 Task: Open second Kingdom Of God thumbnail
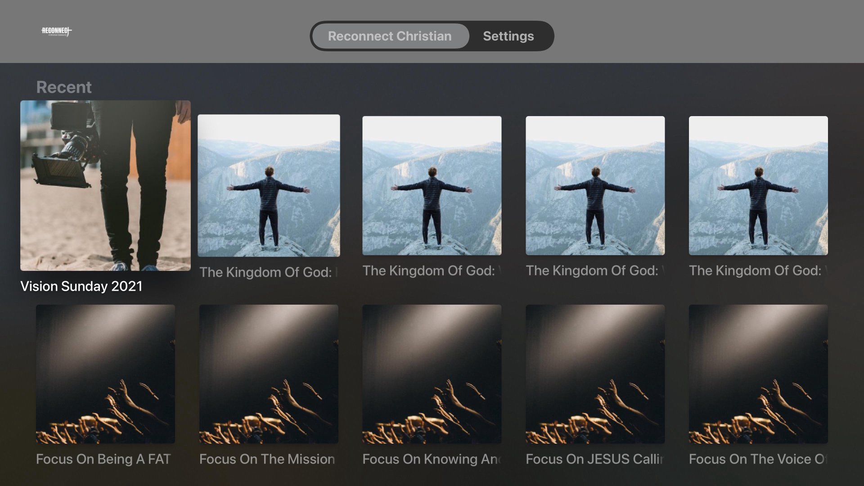coord(432,185)
